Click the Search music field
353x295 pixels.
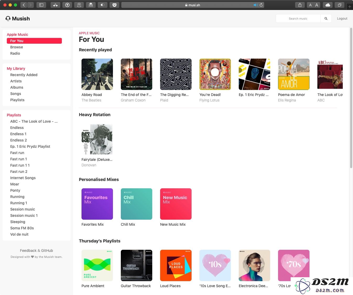(x=298, y=19)
